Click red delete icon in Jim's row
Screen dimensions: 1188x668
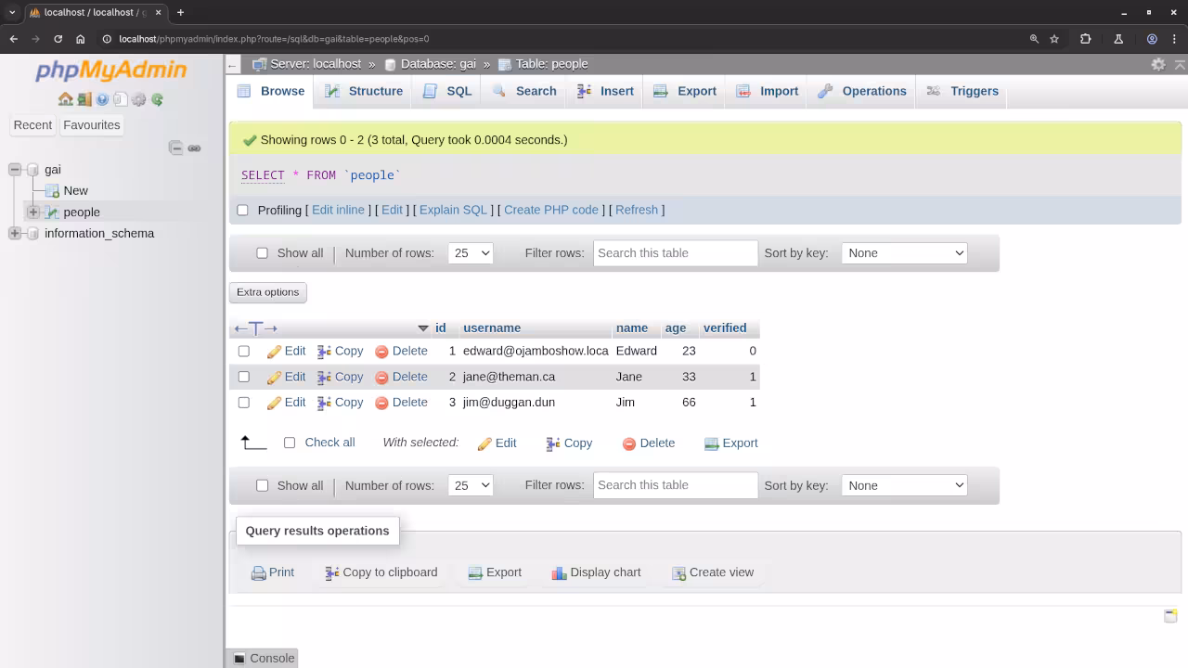coord(381,403)
